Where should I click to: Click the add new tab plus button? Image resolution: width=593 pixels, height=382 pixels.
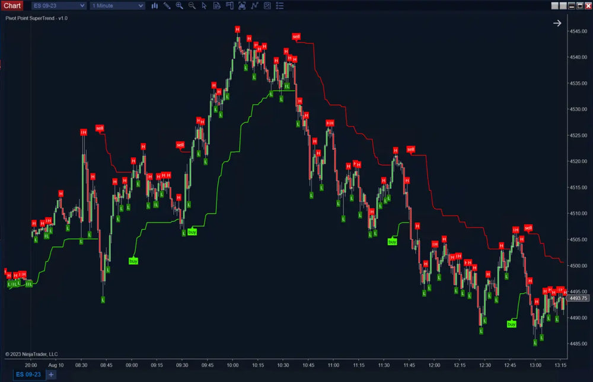tap(50, 374)
